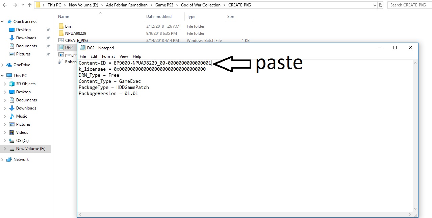Click Pictures icon under This PC
This screenshot has width=432, height=218.
click(12, 124)
